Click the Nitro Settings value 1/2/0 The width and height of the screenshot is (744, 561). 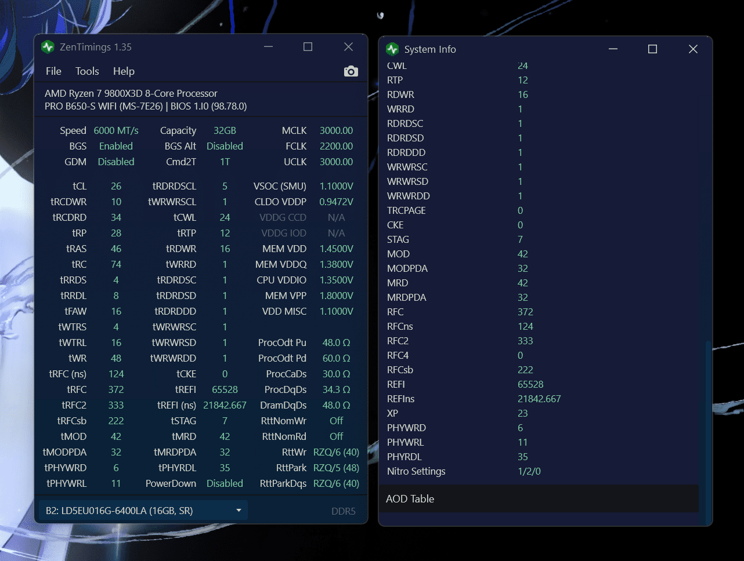529,471
